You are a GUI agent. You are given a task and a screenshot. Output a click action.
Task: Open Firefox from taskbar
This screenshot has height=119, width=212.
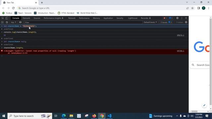94,116
